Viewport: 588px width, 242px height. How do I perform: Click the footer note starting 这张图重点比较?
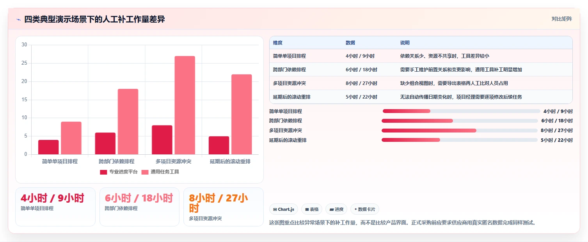(x=402, y=223)
